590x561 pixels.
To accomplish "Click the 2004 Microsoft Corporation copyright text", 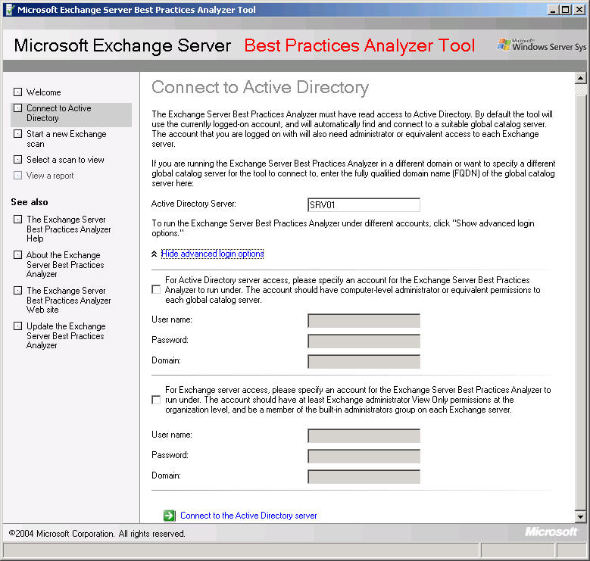I will (97, 534).
